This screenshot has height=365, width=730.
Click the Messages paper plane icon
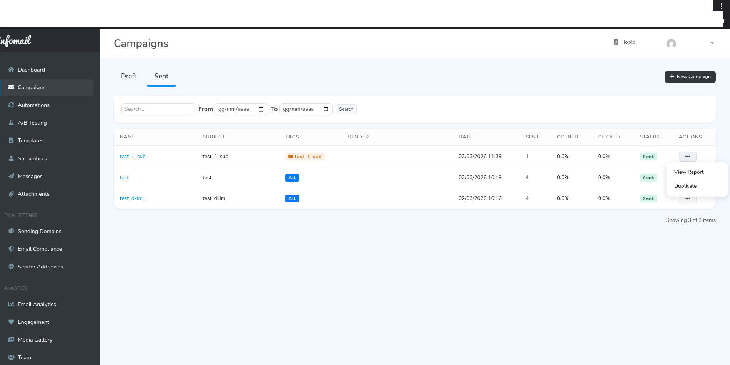pos(11,176)
